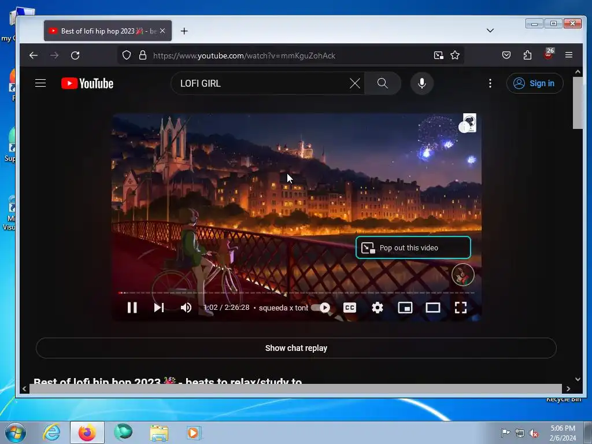Screen dimensions: 592x444
Task: Enable miniplayer mode
Action: [x=405, y=308]
